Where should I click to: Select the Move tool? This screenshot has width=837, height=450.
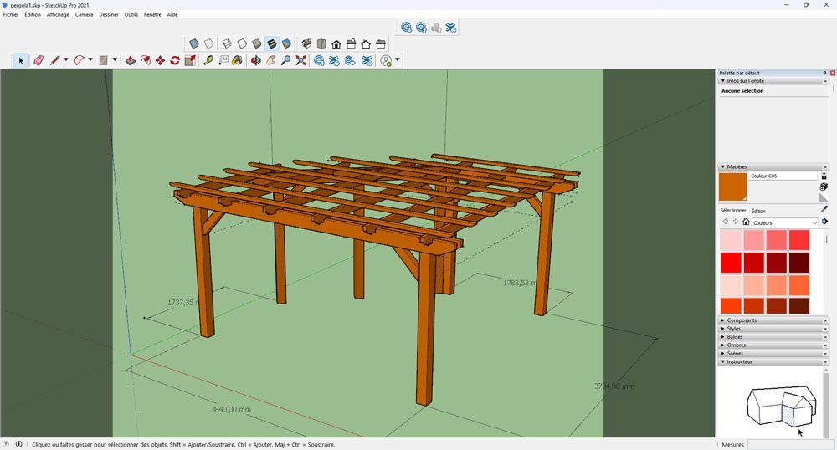(160, 60)
